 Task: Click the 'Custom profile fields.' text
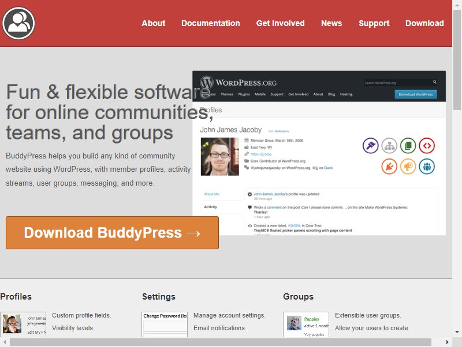[x=81, y=315]
